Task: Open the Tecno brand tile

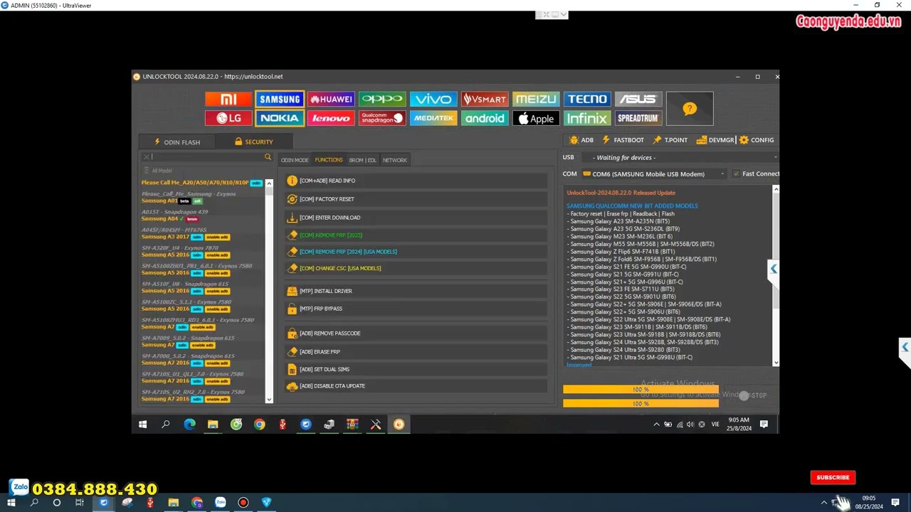Action: click(587, 100)
